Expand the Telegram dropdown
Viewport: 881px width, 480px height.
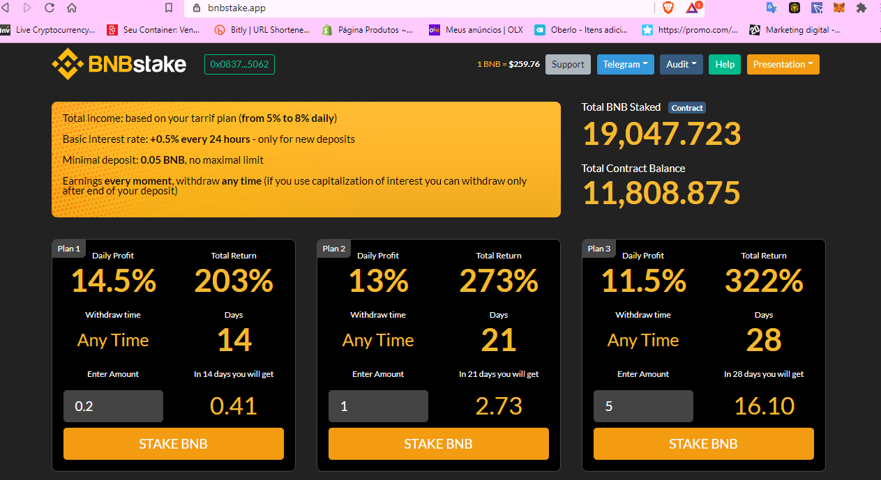point(626,64)
